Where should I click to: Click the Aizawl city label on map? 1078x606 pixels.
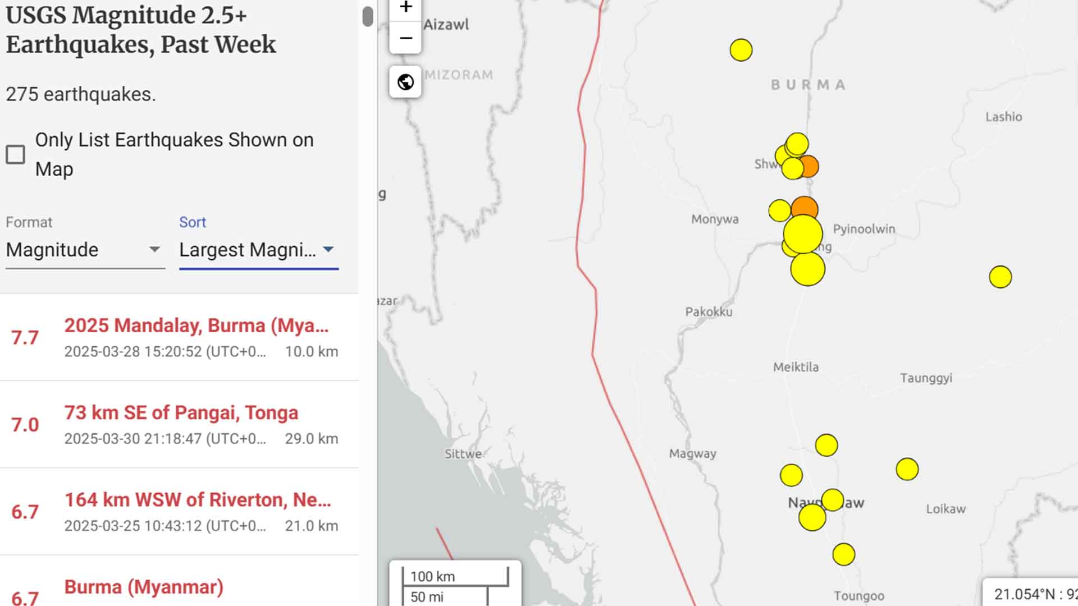click(x=446, y=25)
